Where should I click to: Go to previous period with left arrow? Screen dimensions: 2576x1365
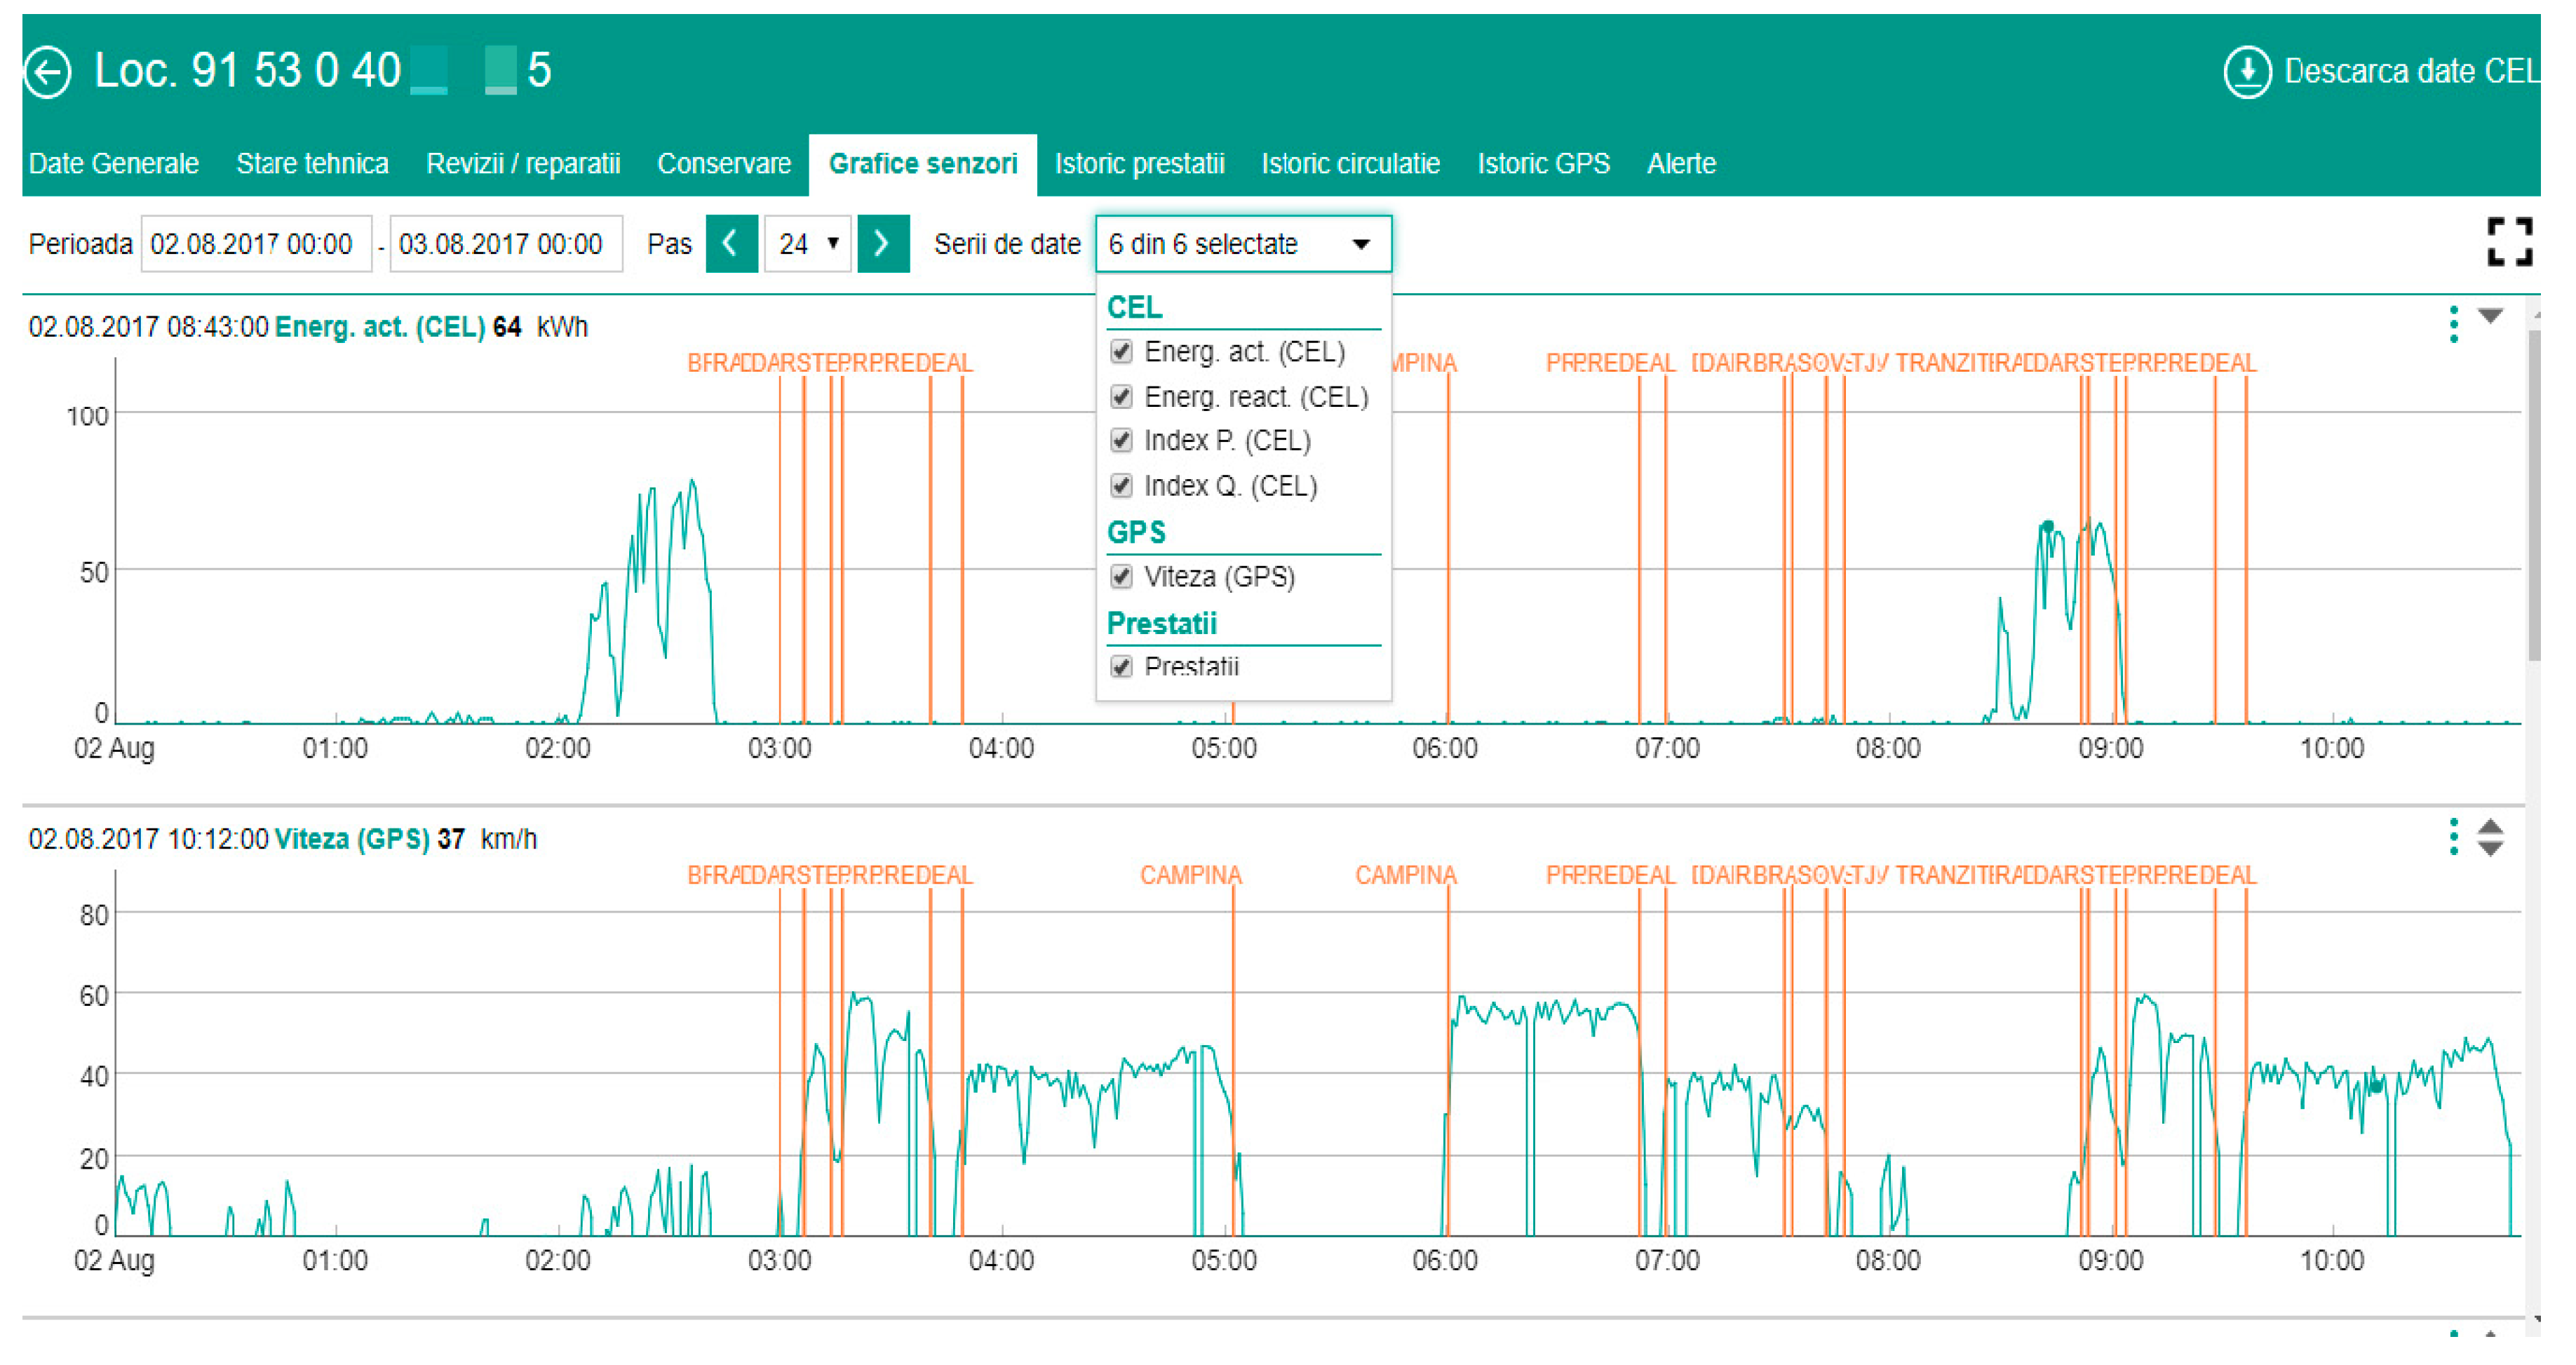[x=731, y=244]
